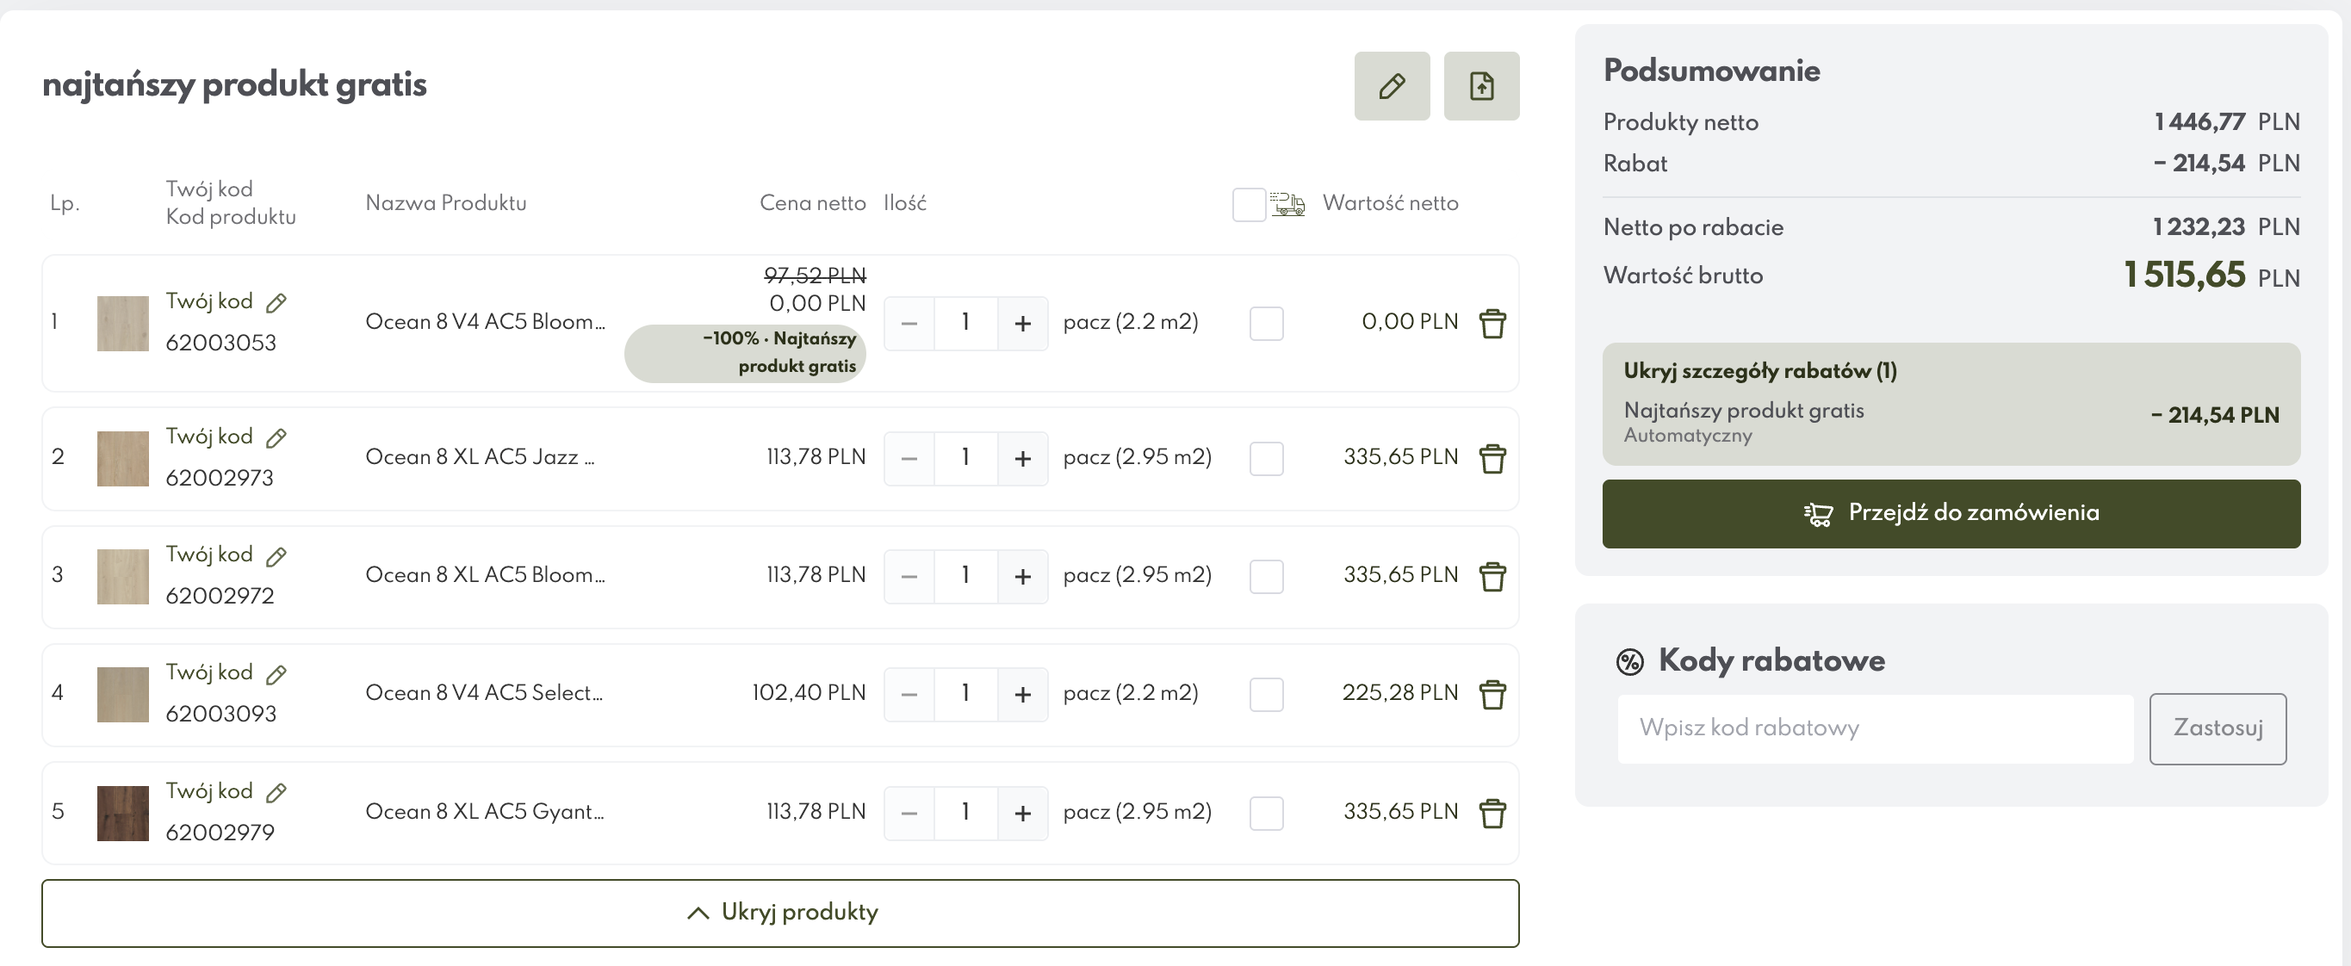Click Przejdź do zamówienia button
This screenshot has height=966, width=2351.
[x=1951, y=513]
